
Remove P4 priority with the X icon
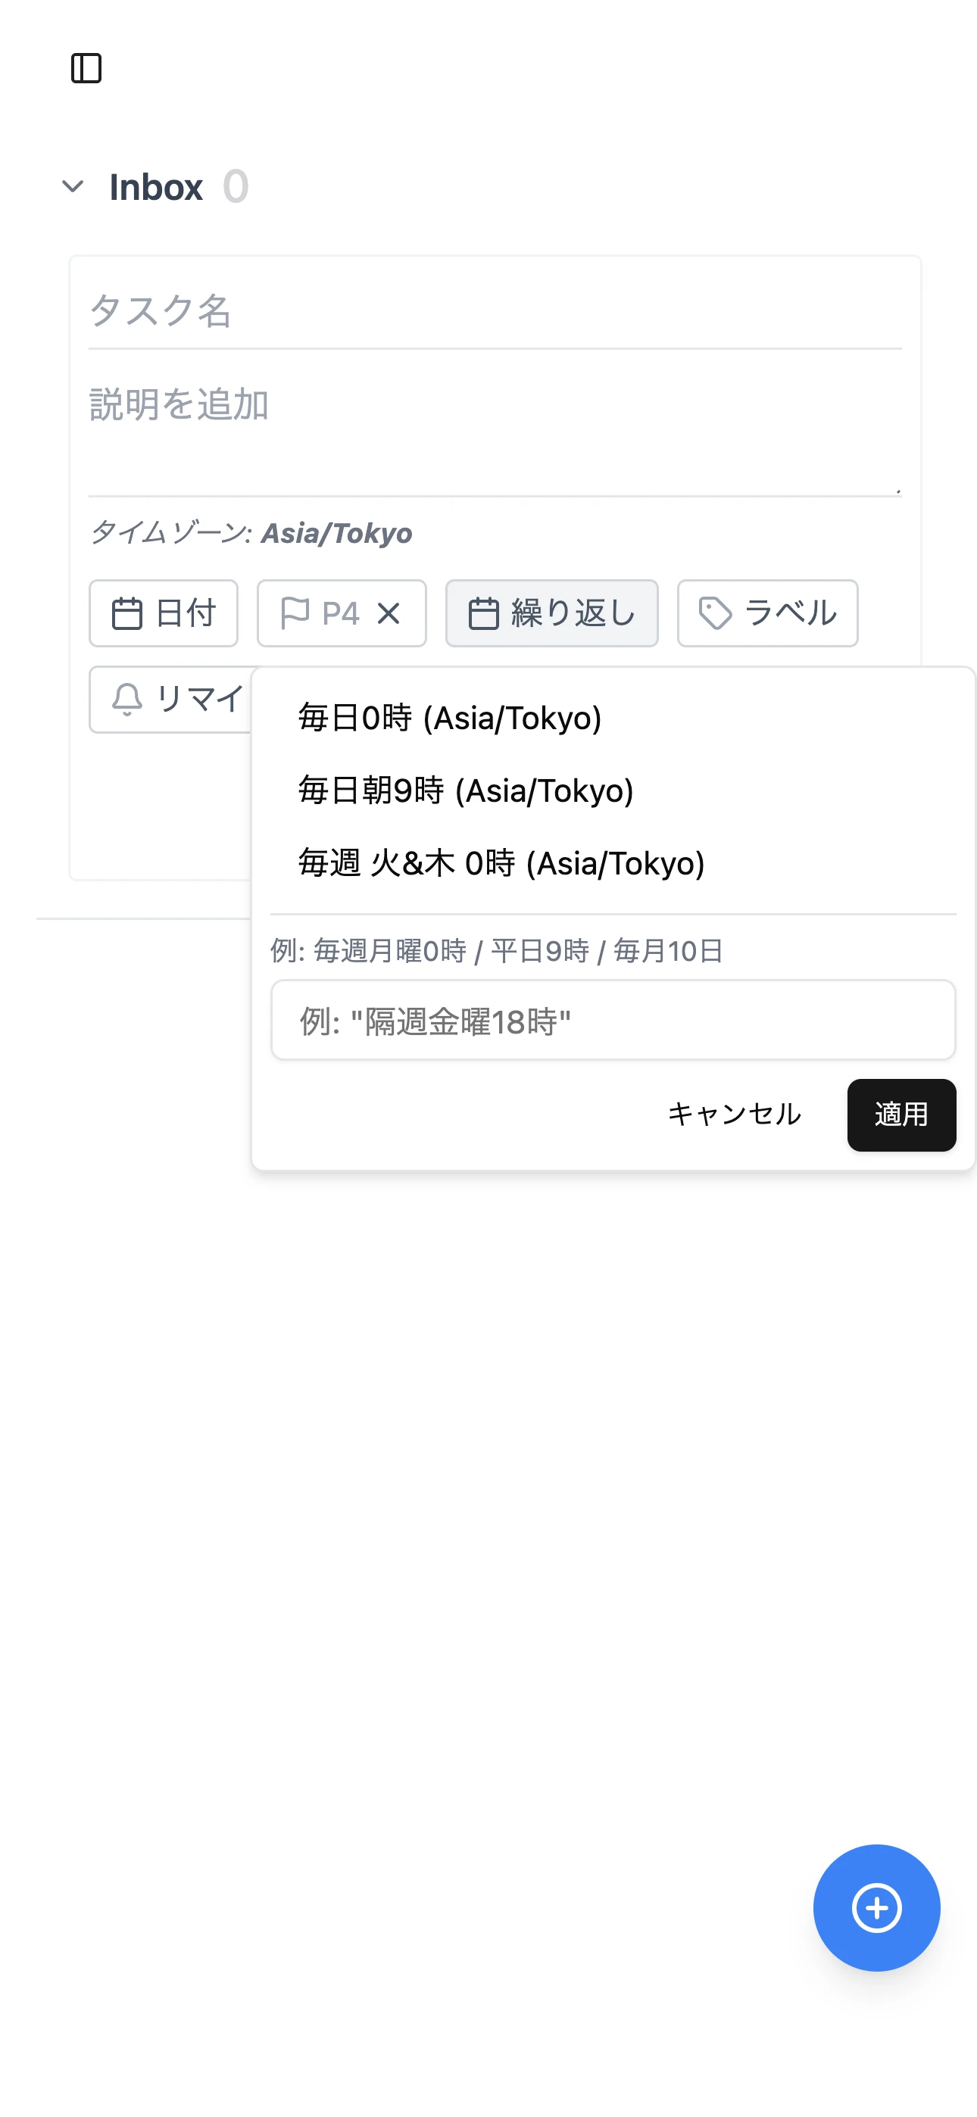point(389,613)
